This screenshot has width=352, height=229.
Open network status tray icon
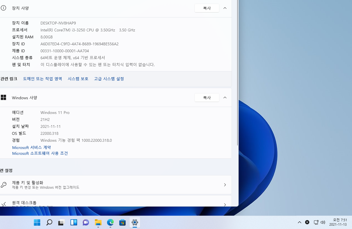click(316, 222)
